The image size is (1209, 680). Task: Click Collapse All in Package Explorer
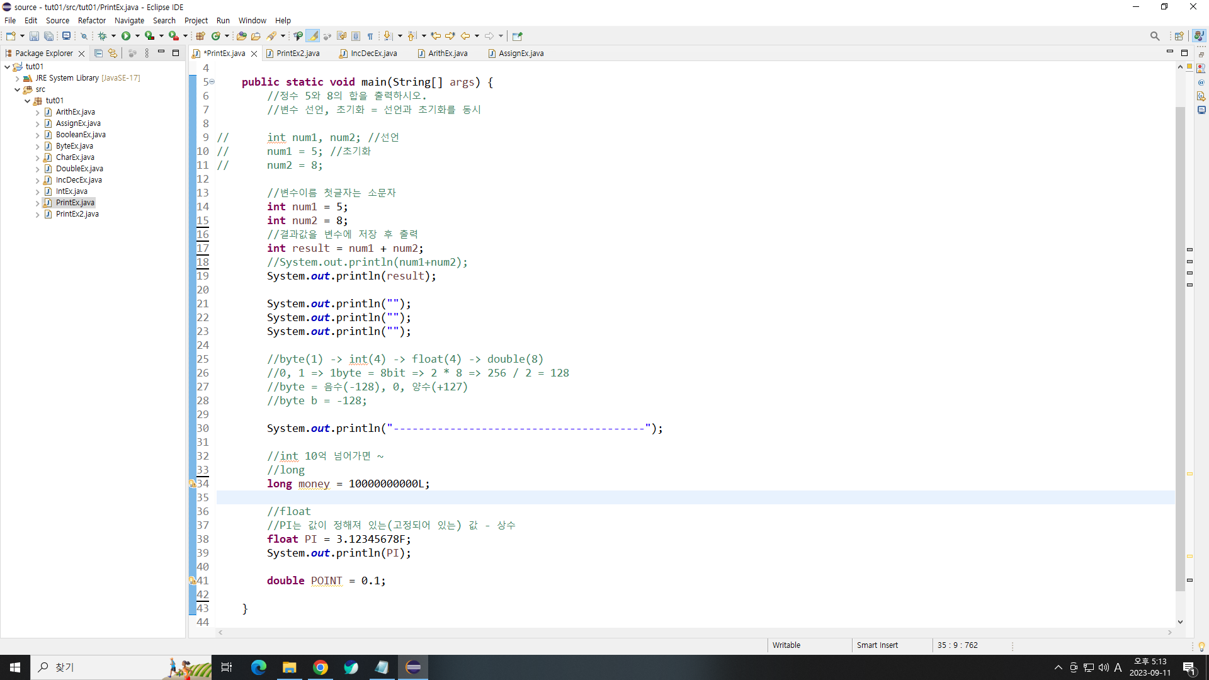point(98,54)
